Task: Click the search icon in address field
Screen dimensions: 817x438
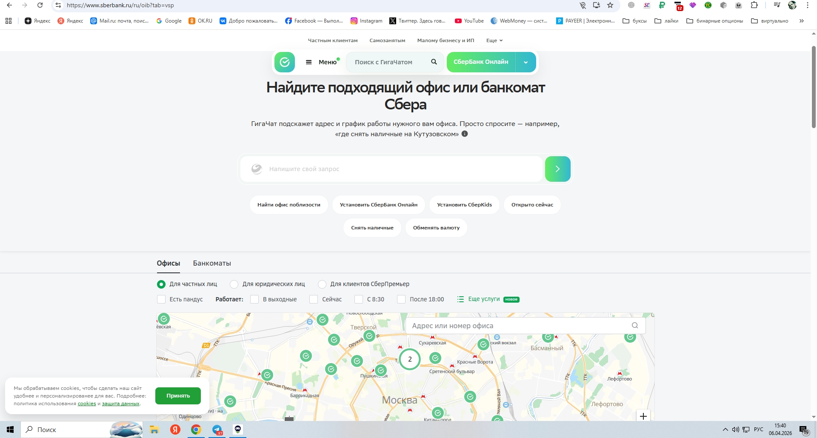Action: (x=634, y=326)
